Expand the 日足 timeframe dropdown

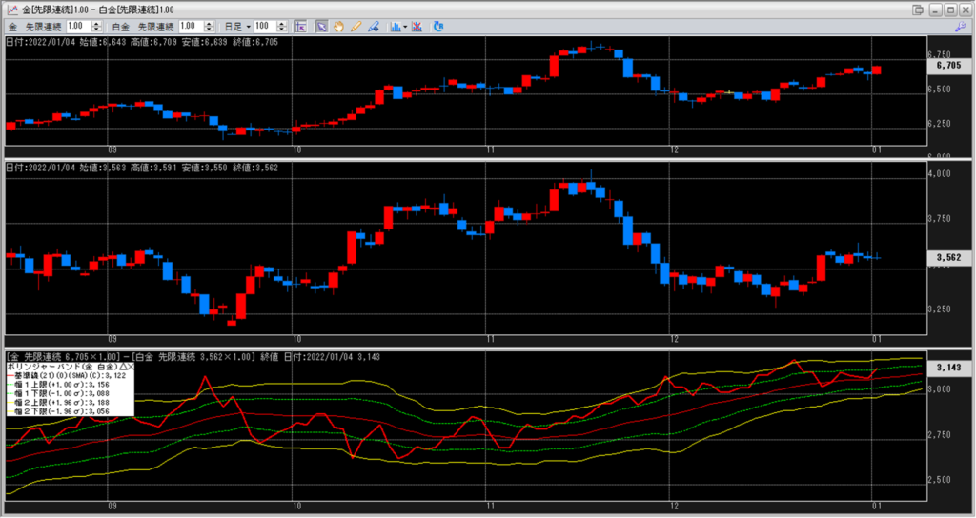point(248,26)
